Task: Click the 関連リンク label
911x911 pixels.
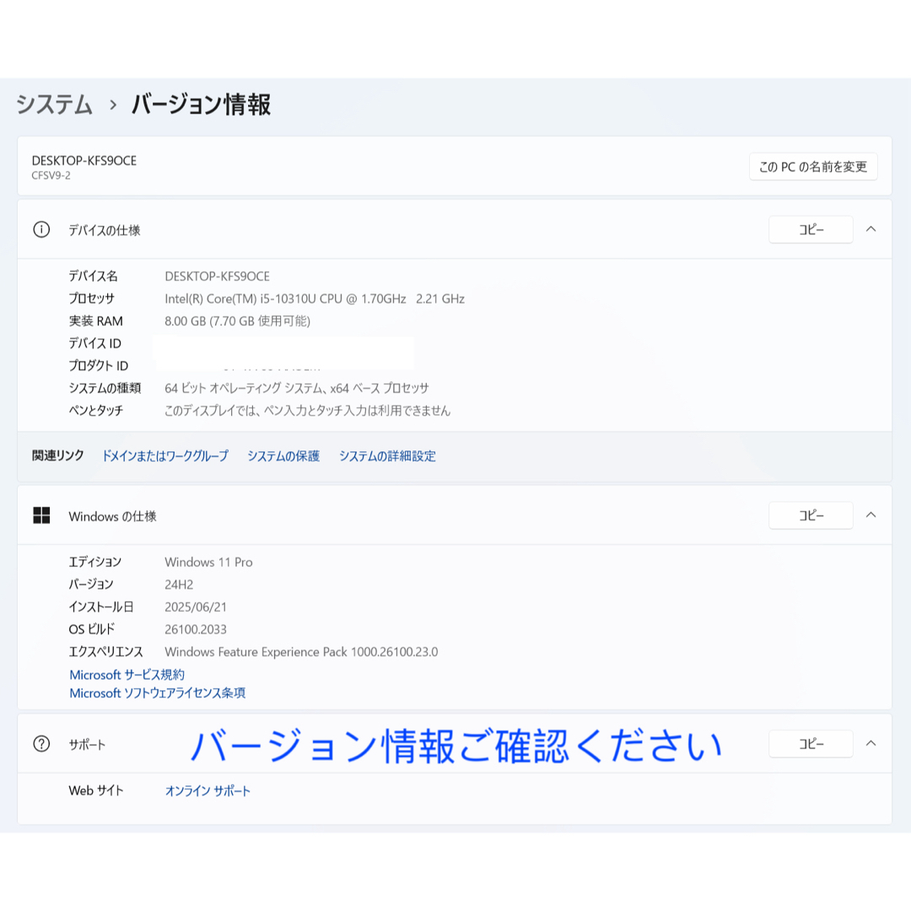Action: coord(57,455)
